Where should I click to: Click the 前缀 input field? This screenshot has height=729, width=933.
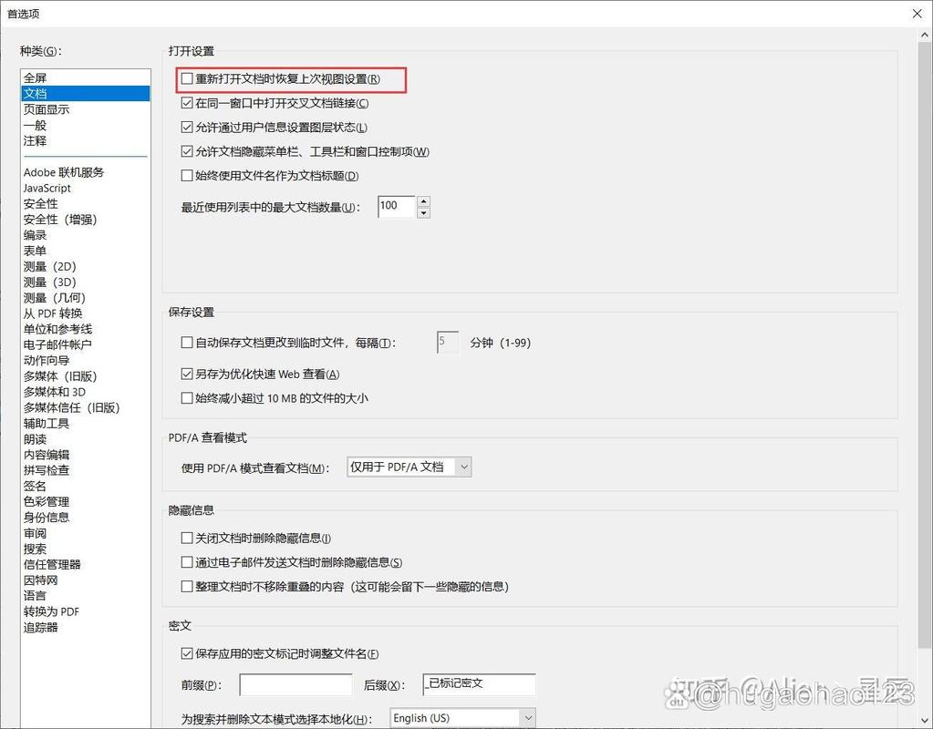295,684
